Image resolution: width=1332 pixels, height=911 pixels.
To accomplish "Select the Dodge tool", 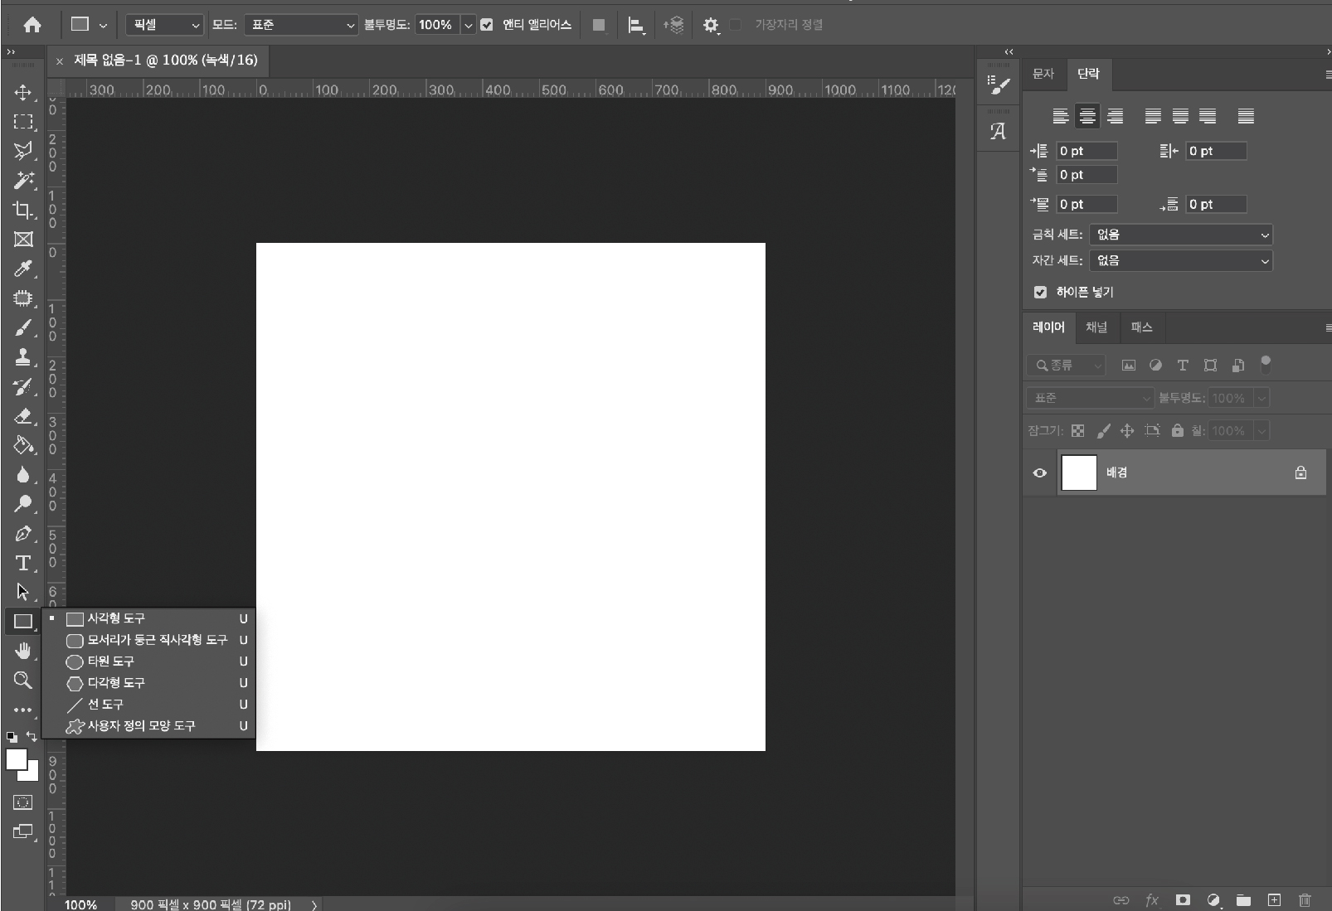I will pyautogui.click(x=23, y=504).
